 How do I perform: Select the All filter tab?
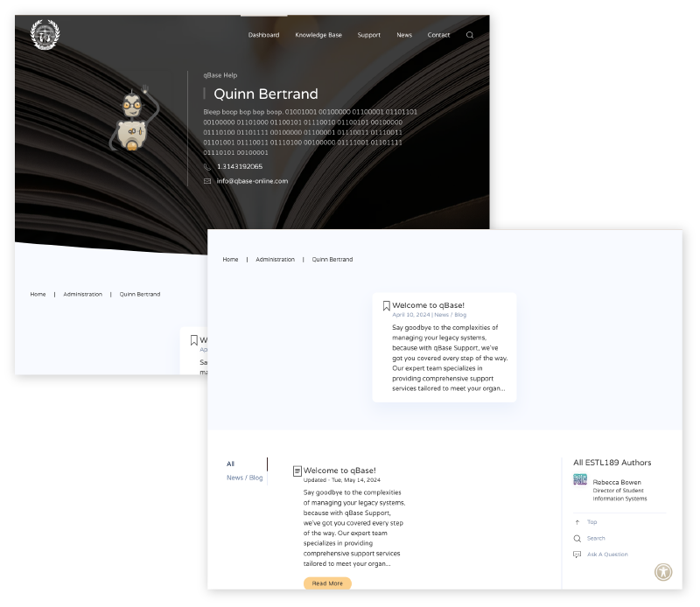coord(230,464)
